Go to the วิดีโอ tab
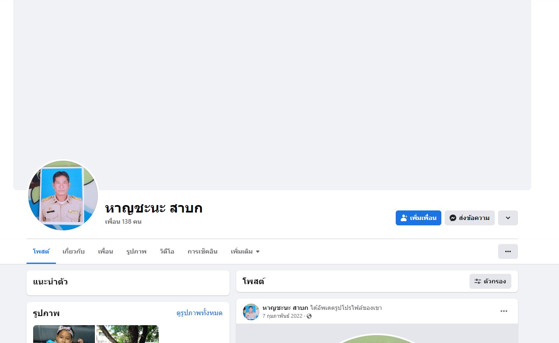Screen dimensions: 559x343 (x=167, y=251)
